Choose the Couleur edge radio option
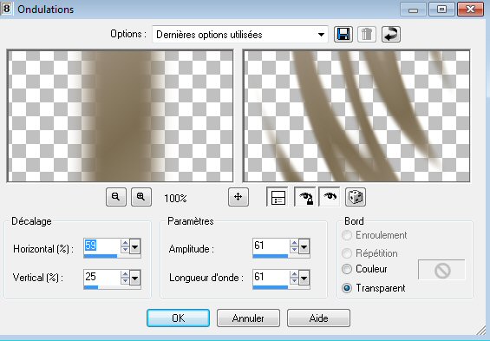 click(x=347, y=269)
